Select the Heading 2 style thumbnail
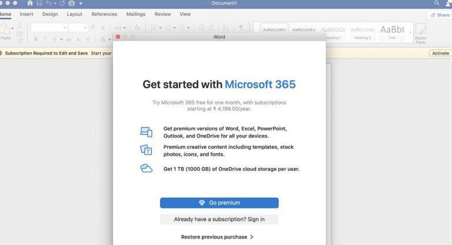 [363, 32]
